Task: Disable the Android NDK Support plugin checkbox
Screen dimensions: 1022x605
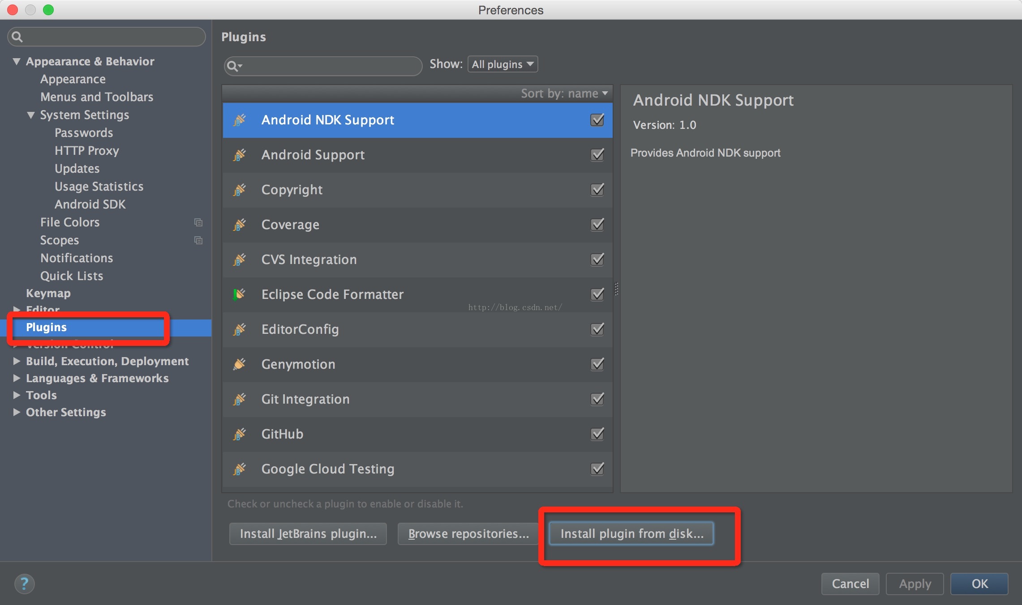Action: tap(597, 120)
